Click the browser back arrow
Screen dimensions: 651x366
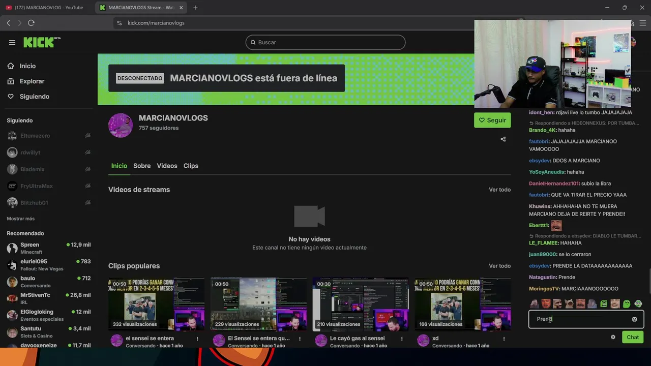point(8,23)
